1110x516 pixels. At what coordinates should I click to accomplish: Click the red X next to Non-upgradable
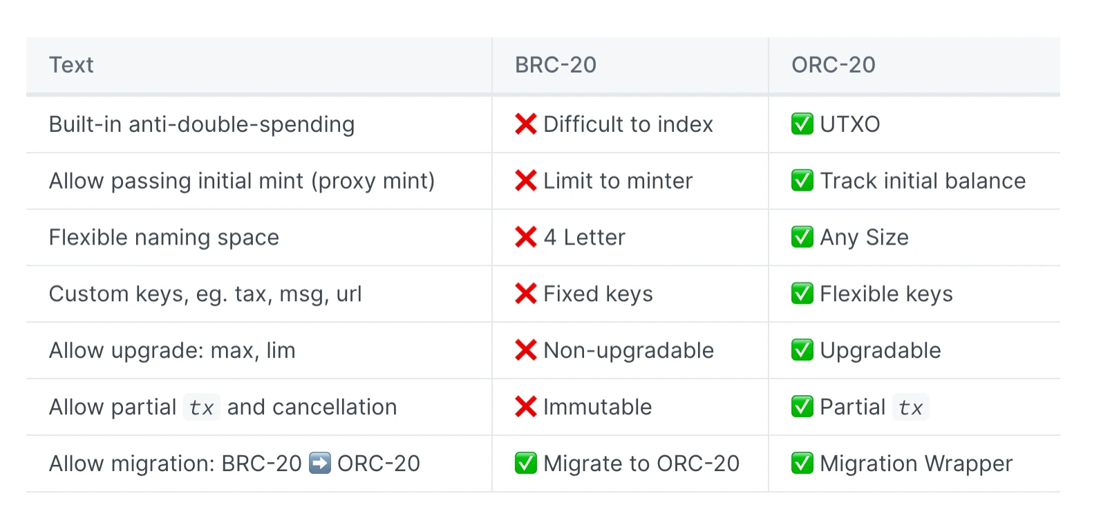coord(526,351)
